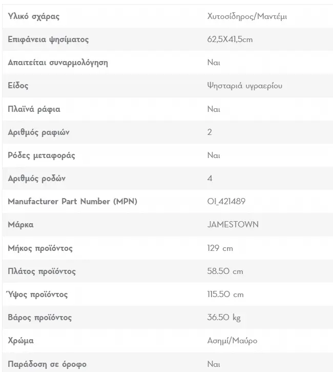Click the Υλικό σχάρας label
The height and width of the screenshot is (372, 333).
(x=34, y=16)
